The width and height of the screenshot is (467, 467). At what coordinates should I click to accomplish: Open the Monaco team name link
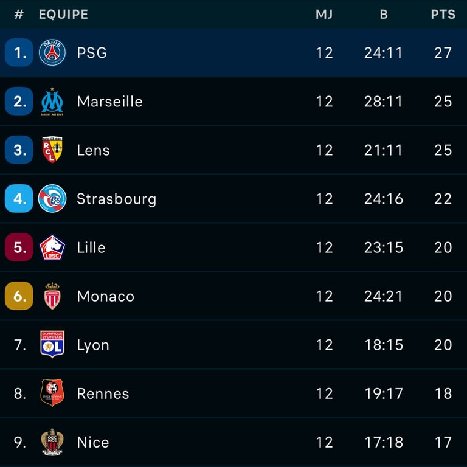[106, 296]
